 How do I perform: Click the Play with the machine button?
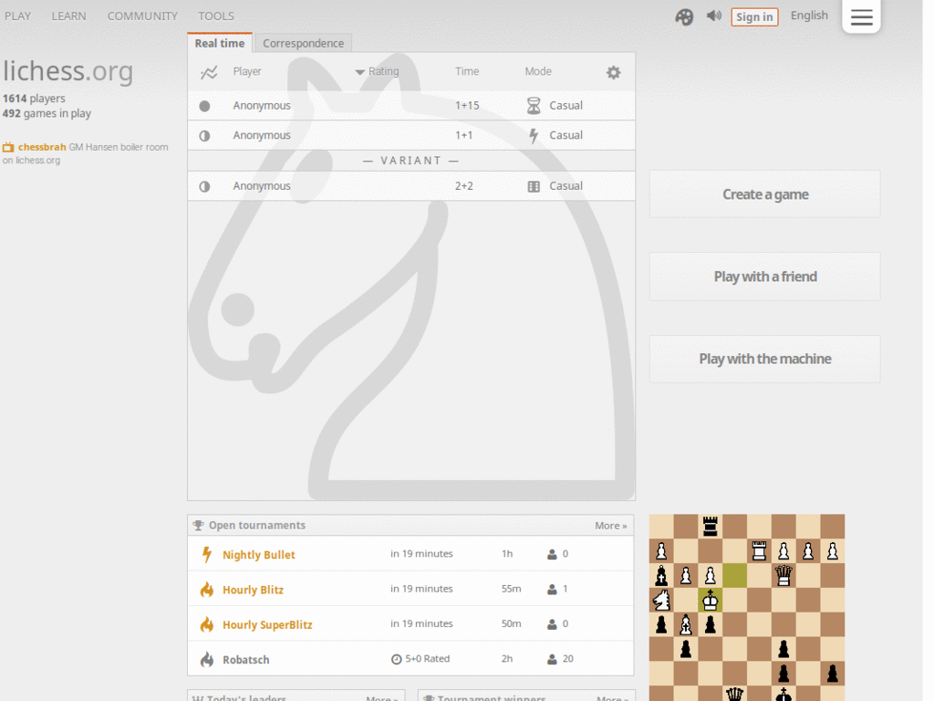point(765,359)
